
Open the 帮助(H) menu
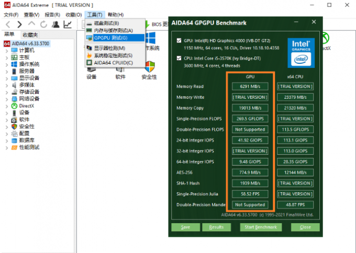pos(116,15)
